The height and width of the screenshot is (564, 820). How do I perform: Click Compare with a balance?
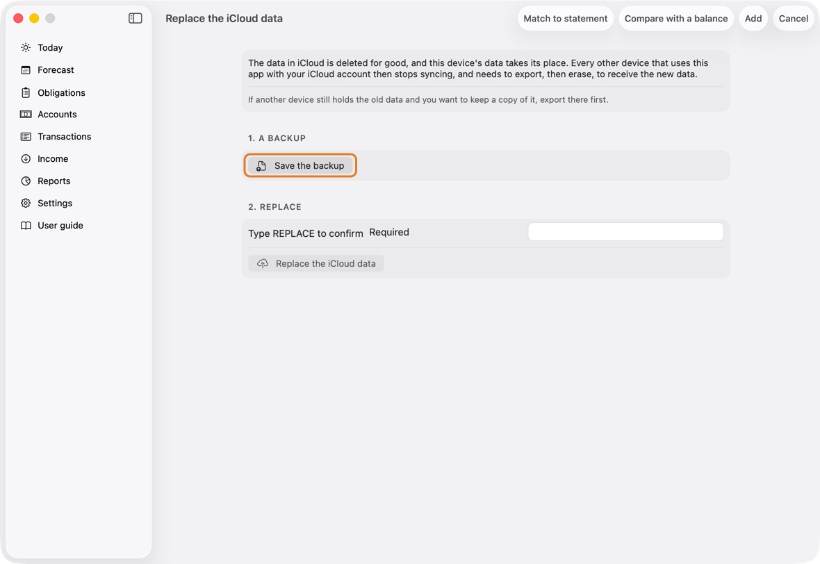pos(675,18)
